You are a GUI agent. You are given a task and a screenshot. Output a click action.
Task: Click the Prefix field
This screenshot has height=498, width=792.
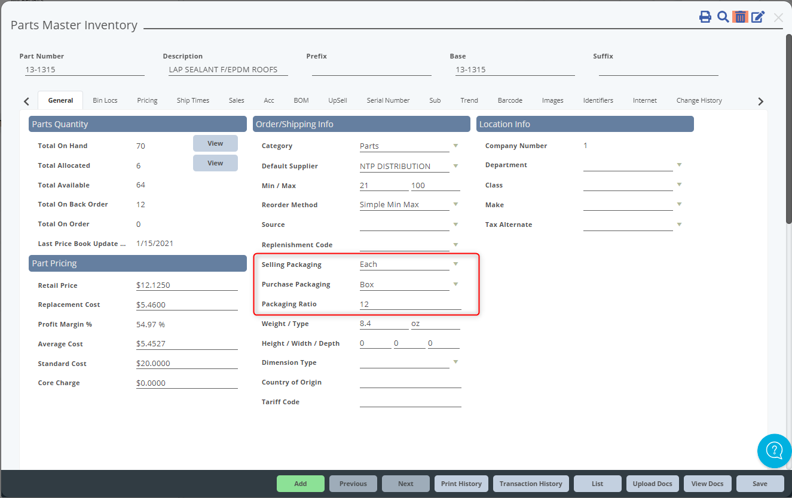(371, 69)
